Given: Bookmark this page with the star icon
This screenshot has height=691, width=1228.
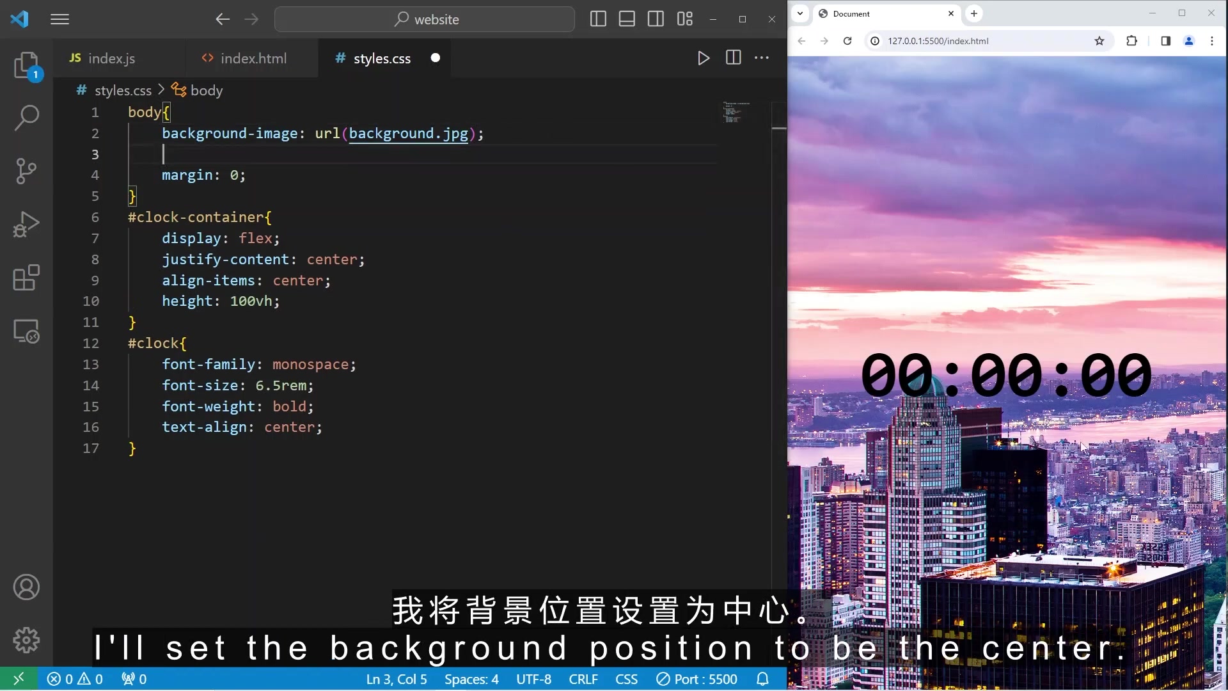Looking at the screenshot, I should (1099, 41).
